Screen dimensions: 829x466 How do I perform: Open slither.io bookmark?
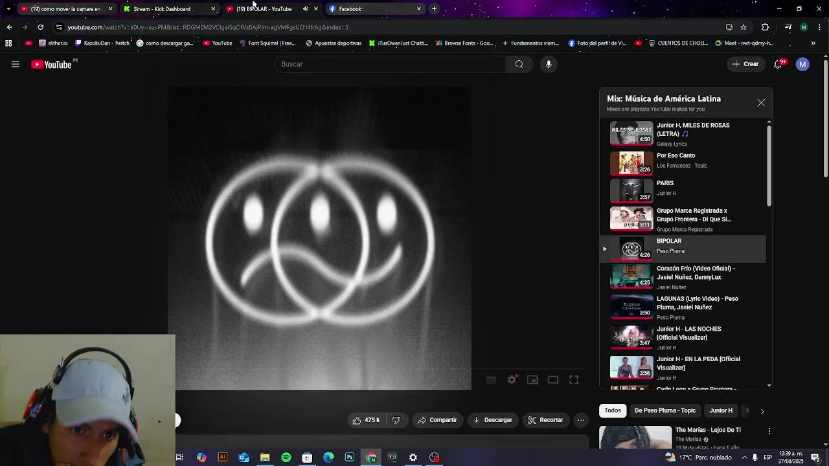(x=53, y=43)
